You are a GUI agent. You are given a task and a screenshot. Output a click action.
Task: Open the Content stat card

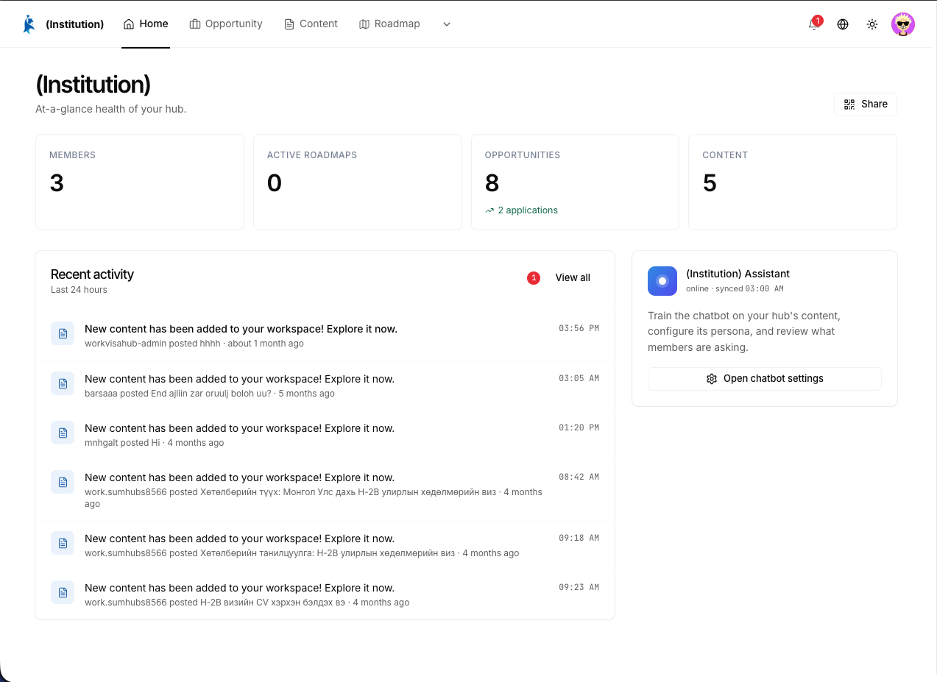point(793,182)
